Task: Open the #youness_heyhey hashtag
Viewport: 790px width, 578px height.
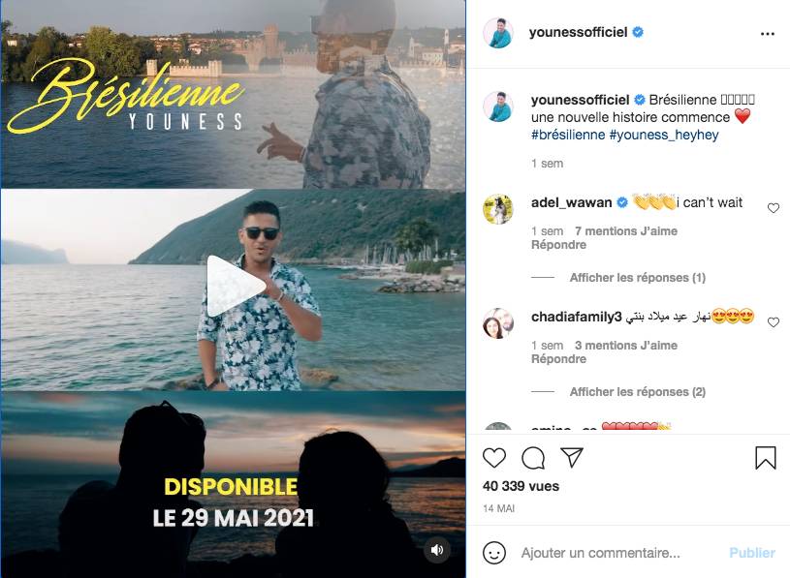Action: (x=664, y=135)
